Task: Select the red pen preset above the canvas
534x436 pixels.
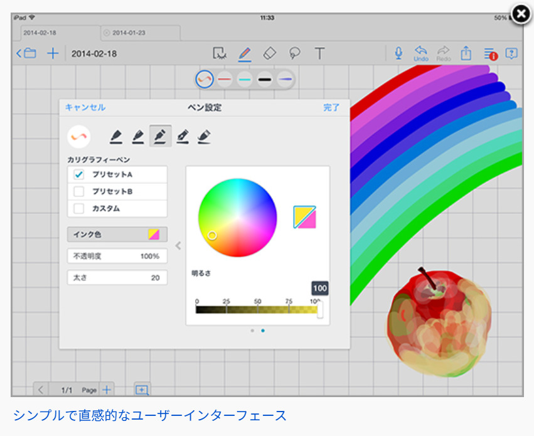Action: tap(226, 79)
